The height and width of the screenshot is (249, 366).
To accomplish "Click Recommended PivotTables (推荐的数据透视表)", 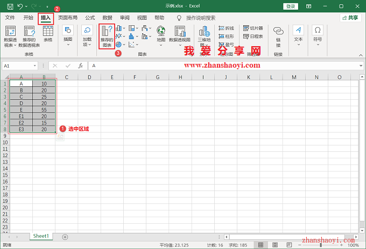I will [29, 36].
